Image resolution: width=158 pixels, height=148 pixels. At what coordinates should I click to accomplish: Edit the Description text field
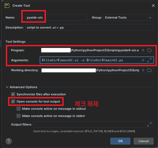click(89, 27)
